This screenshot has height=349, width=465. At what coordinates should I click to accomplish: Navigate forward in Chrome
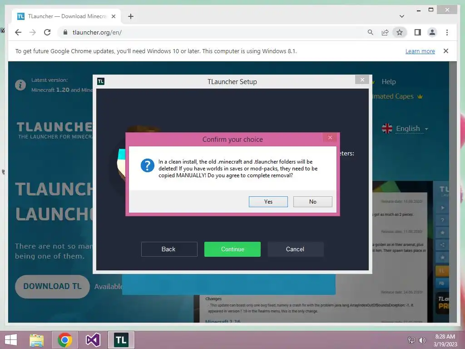pos(33,32)
